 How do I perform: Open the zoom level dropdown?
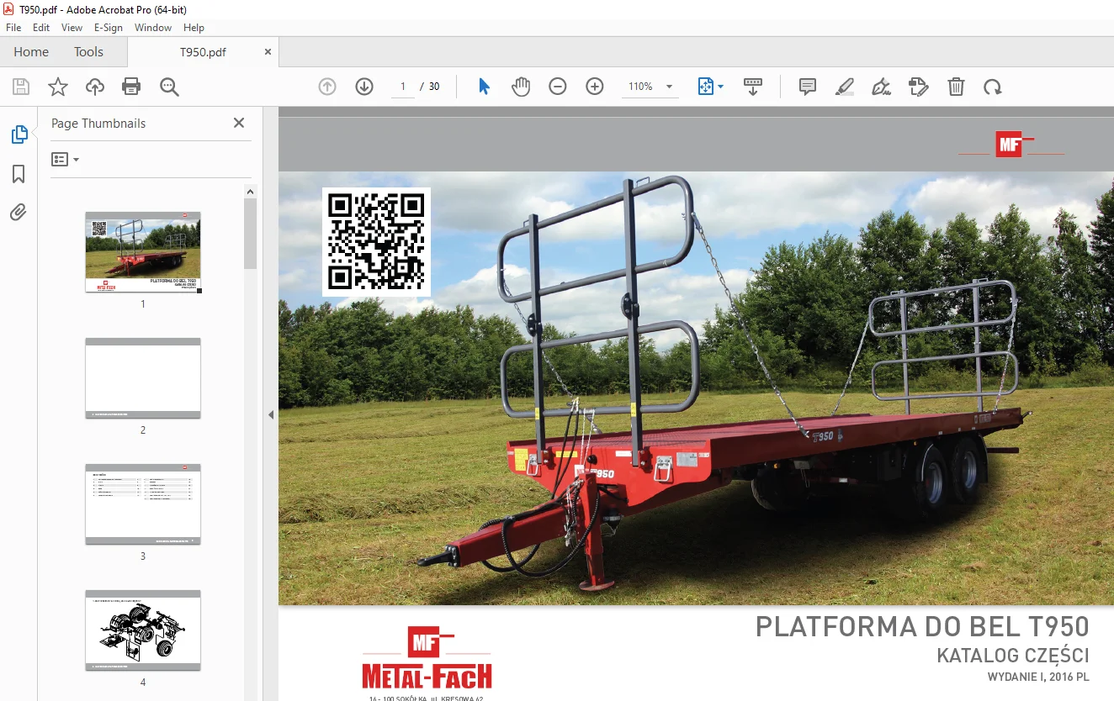coord(669,87)
